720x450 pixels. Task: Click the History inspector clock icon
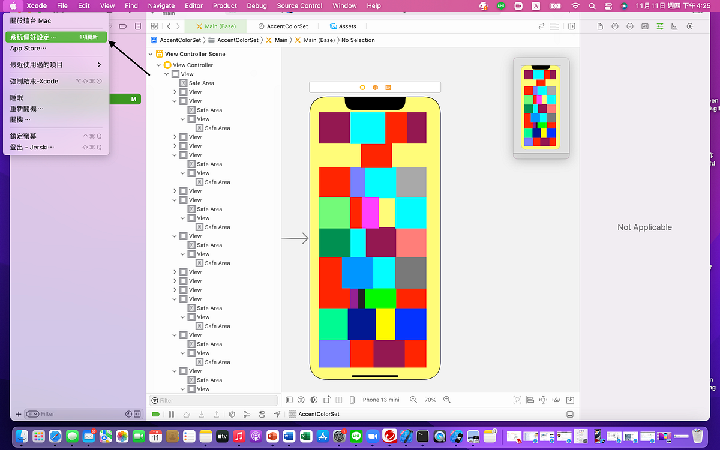615,26
